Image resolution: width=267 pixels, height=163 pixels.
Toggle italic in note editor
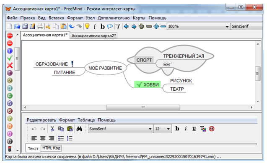click(186, 129)
